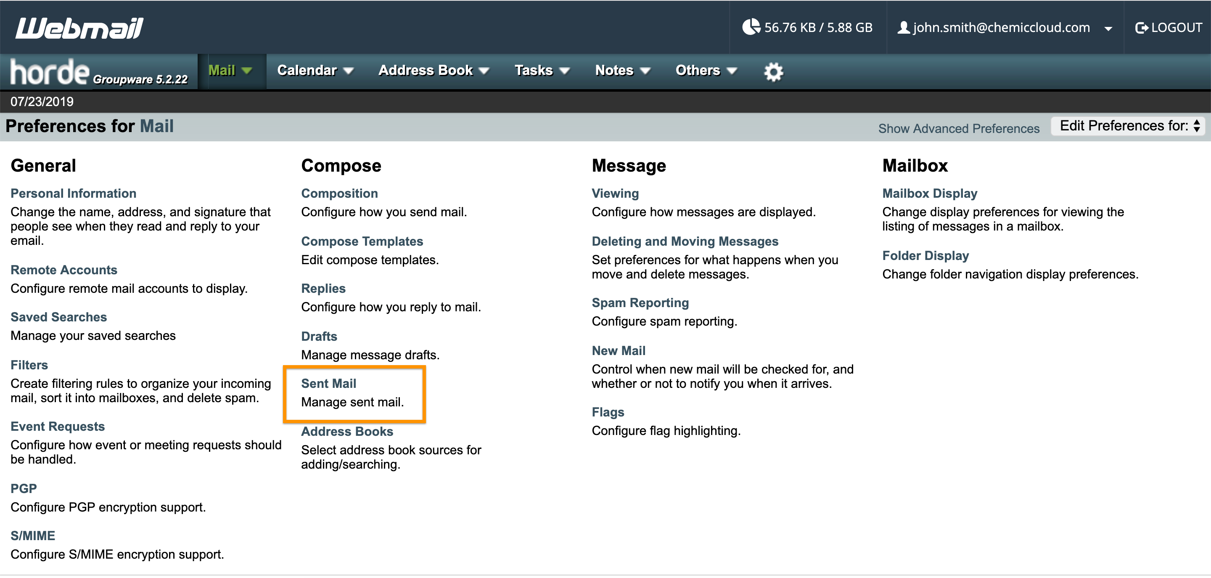Click the settings gear icon

[773, 72]
